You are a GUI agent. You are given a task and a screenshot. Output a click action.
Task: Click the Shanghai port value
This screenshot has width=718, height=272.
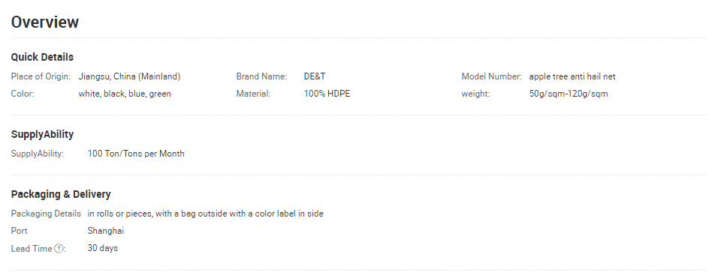pyautogui.click(x=106, y=231)
